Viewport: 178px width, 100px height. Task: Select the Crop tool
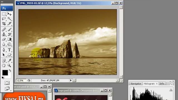4,23
